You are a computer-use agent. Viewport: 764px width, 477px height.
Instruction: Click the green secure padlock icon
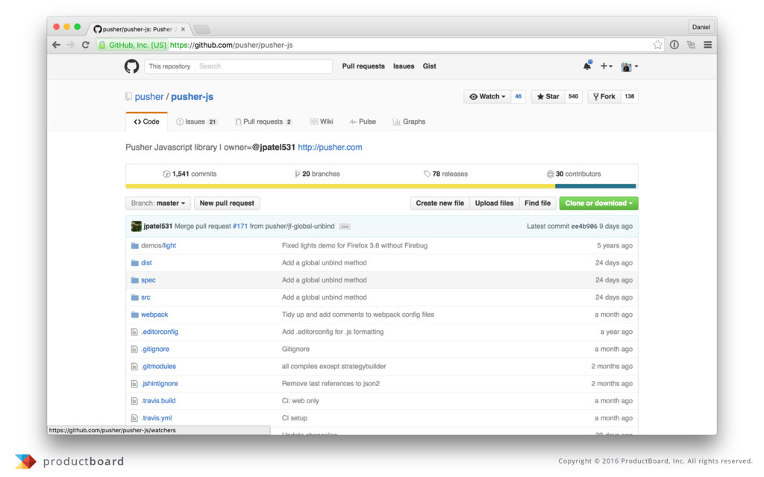(x=102, y=45)
